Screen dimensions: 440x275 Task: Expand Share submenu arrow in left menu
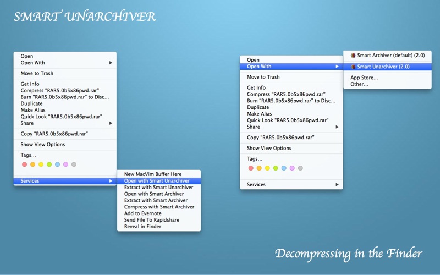pyautogui.click(x=111, y=123)
